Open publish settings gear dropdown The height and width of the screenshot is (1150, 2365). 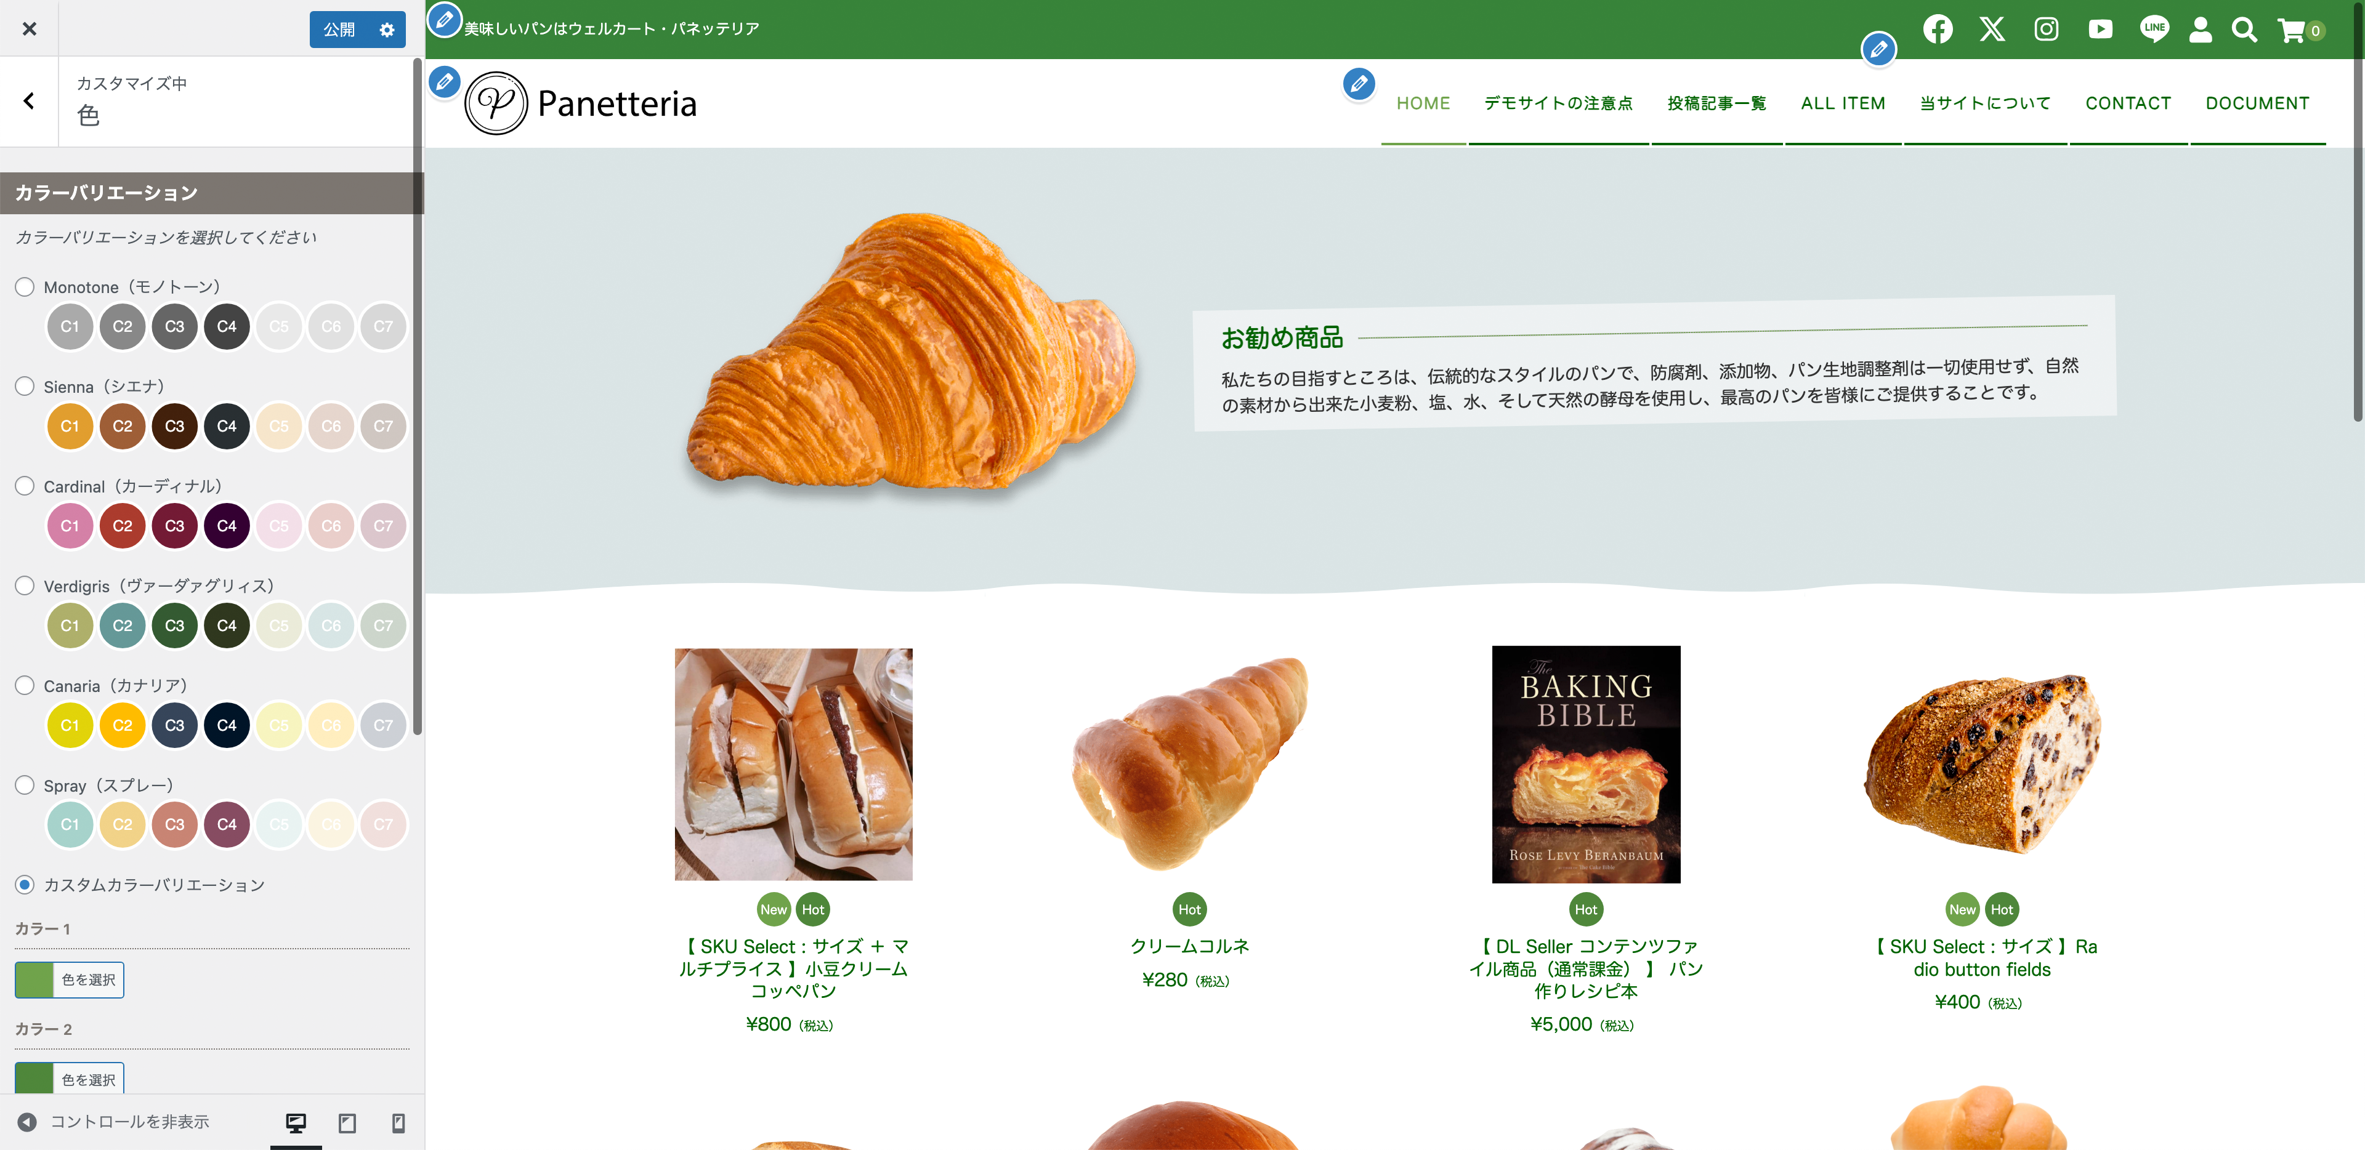point(387,30)
